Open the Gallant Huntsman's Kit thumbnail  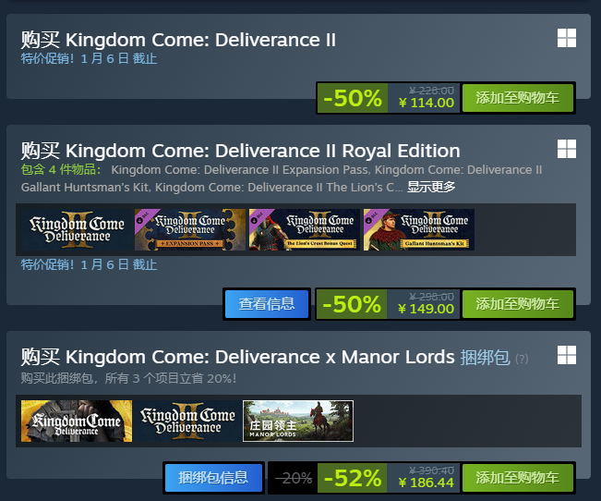click(x=419, y=229)
